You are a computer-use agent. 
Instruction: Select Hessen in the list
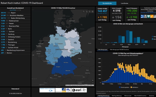[15, 23]
